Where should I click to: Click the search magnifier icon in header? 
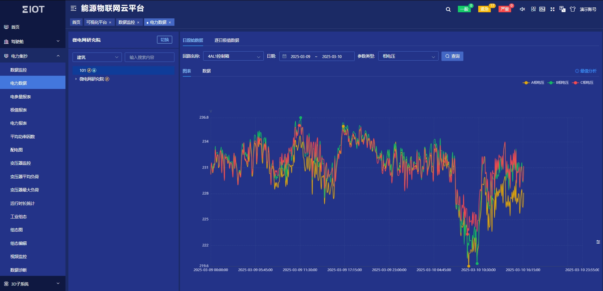click(448, 9)
